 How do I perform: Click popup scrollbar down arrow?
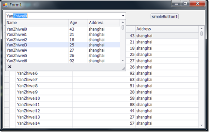(x=123, y=61)
